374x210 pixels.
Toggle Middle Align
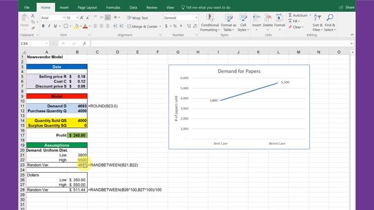[101, 17]
